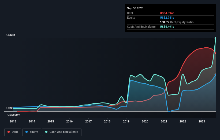Toggle the Debt legend button
Viewport: 220px width, 140px height.
click(x=13, y=132)
